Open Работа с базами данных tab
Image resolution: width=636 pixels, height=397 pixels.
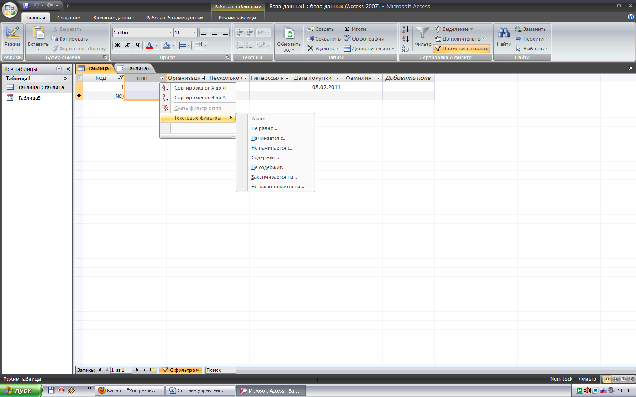click(x=175, y=18)
